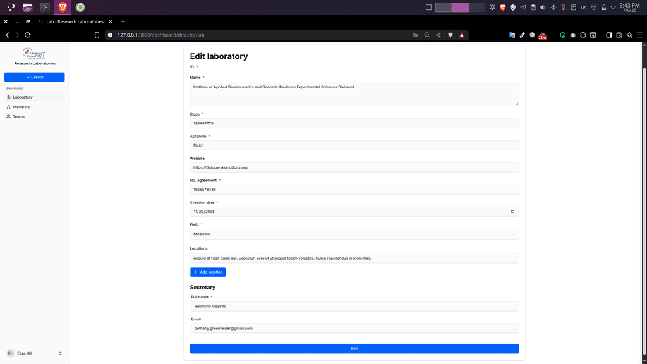Click the blue Create button

point(35,77)
